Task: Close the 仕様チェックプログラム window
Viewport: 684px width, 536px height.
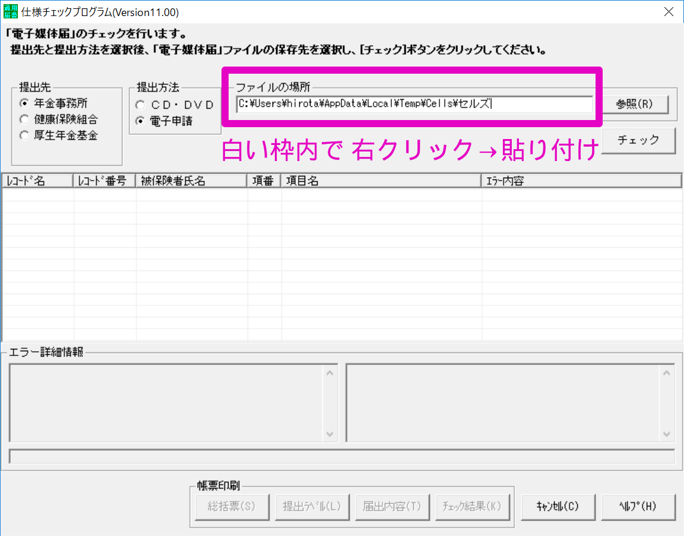Action: 669,12
